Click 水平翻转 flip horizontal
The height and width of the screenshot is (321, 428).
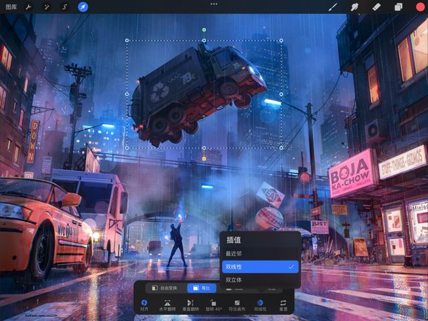pos(167,305)
